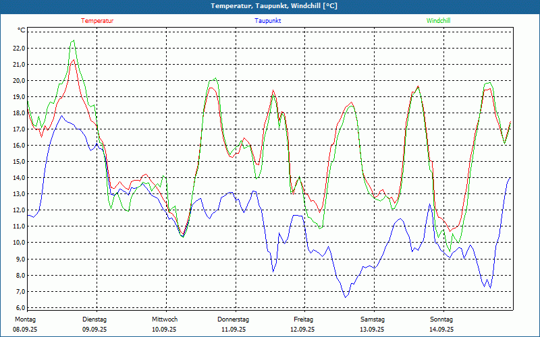The image size is (540, 337).
Task: Select the Sonntag day label
Action: pyautogui.click(x=441, y=319)
